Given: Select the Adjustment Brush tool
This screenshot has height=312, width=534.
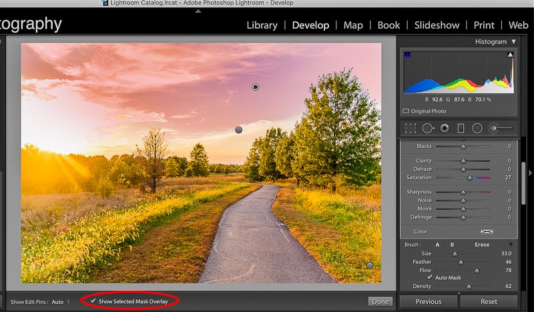Looking at the screenshot, I should pyautogui.click(x=500, y=128).
